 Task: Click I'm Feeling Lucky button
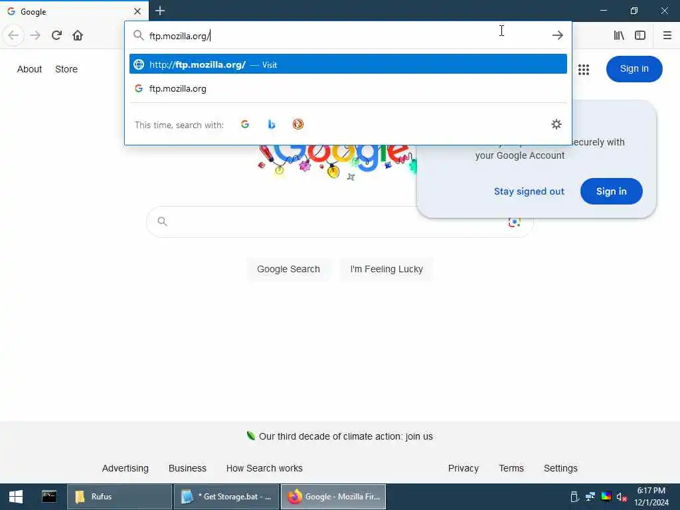[386, 269]
